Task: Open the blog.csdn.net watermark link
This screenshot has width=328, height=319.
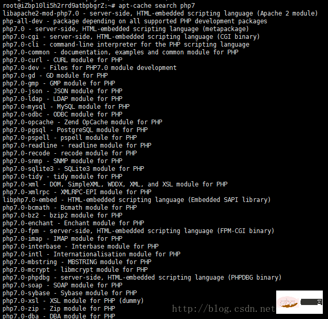Action: click(223, 309)
